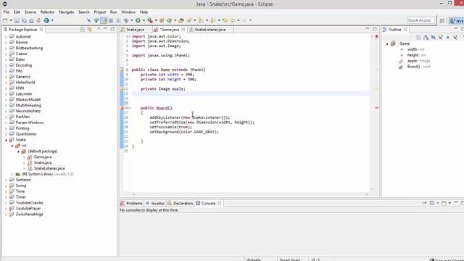Expand the PacMan project
Image resolution: width=464 pixels, height=261 pixels.
(x=7, y=117)
